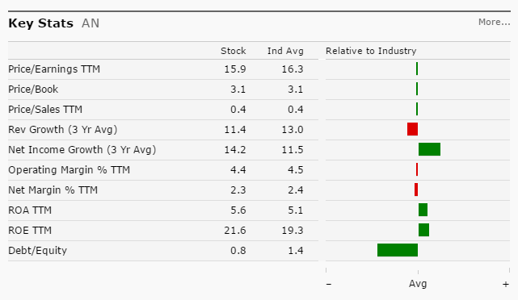This screenshot has height=300, width=518.
Task: Click the Key Stats heading
Action: pos(40,23)
